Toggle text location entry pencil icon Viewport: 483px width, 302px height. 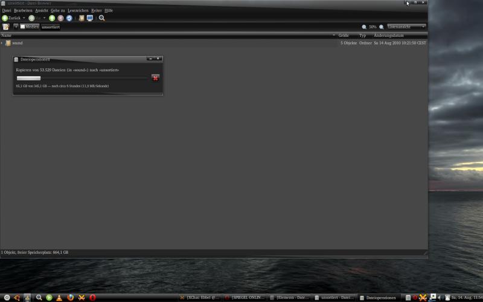6,27
